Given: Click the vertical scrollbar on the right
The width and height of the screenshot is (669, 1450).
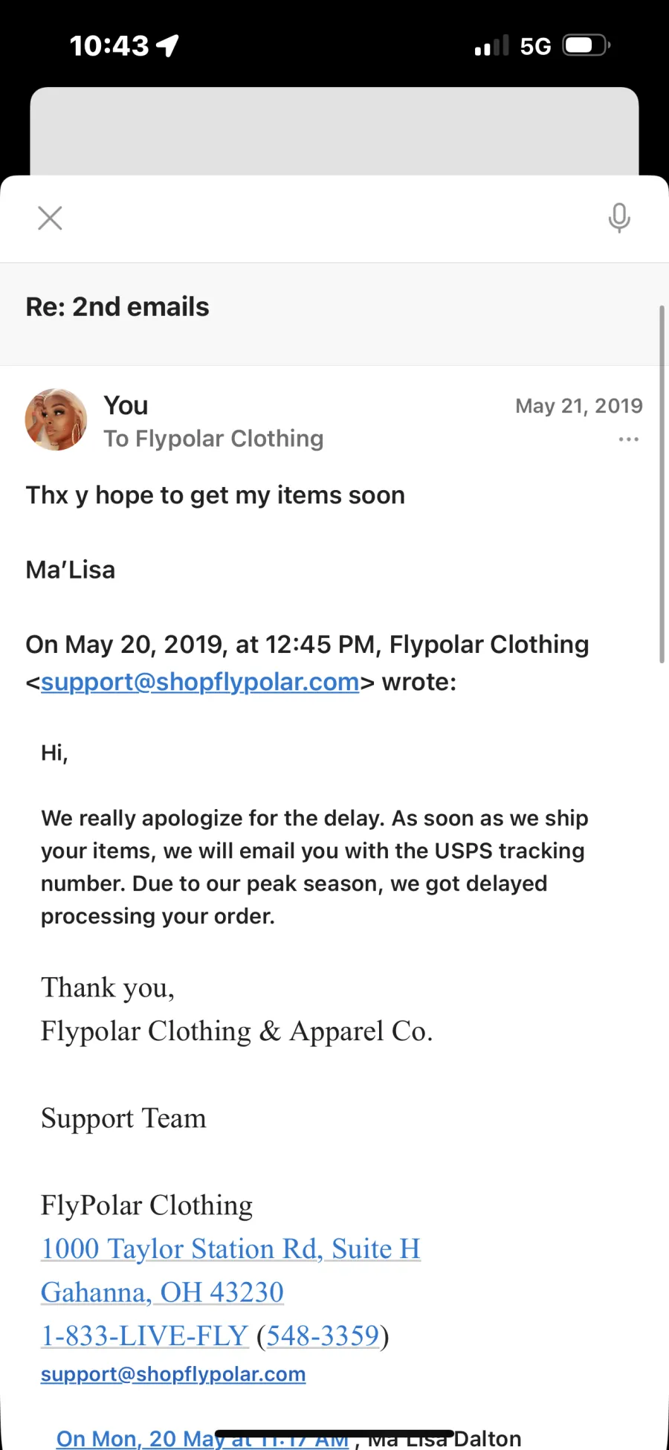Looking at the screenshot, I should [662, 483].
